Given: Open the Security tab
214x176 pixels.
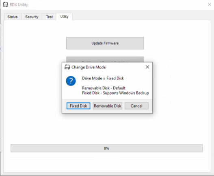Looking at the screenshot, I should coord(32,17).
